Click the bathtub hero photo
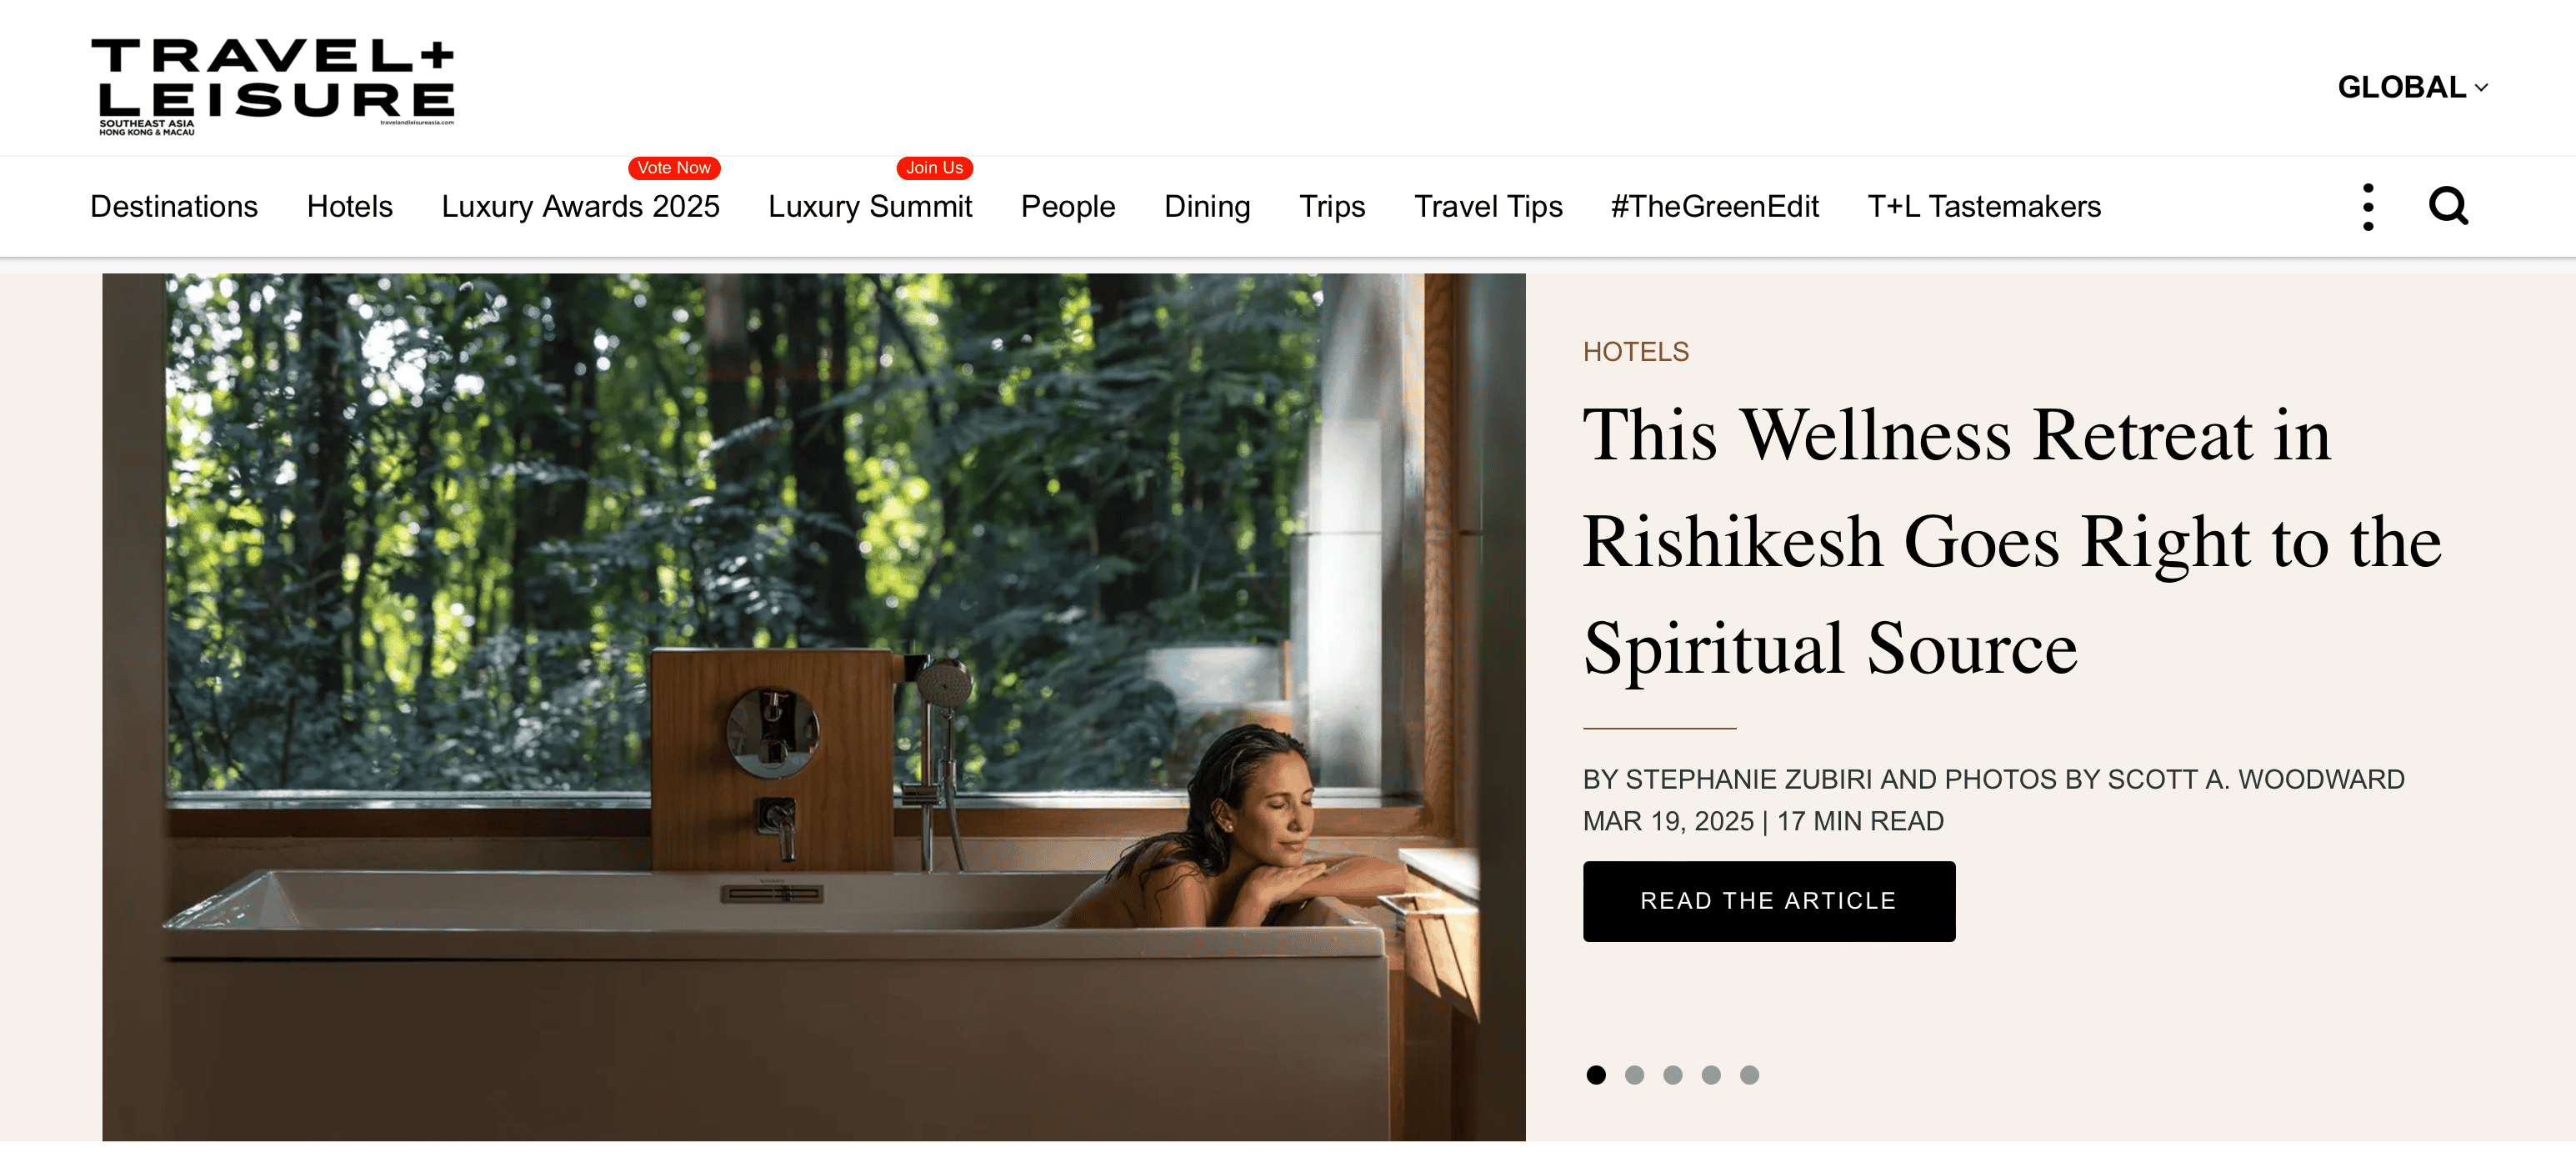 (814, 707)
